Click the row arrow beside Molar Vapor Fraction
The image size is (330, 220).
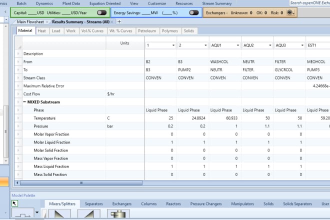tap(18, 134)
